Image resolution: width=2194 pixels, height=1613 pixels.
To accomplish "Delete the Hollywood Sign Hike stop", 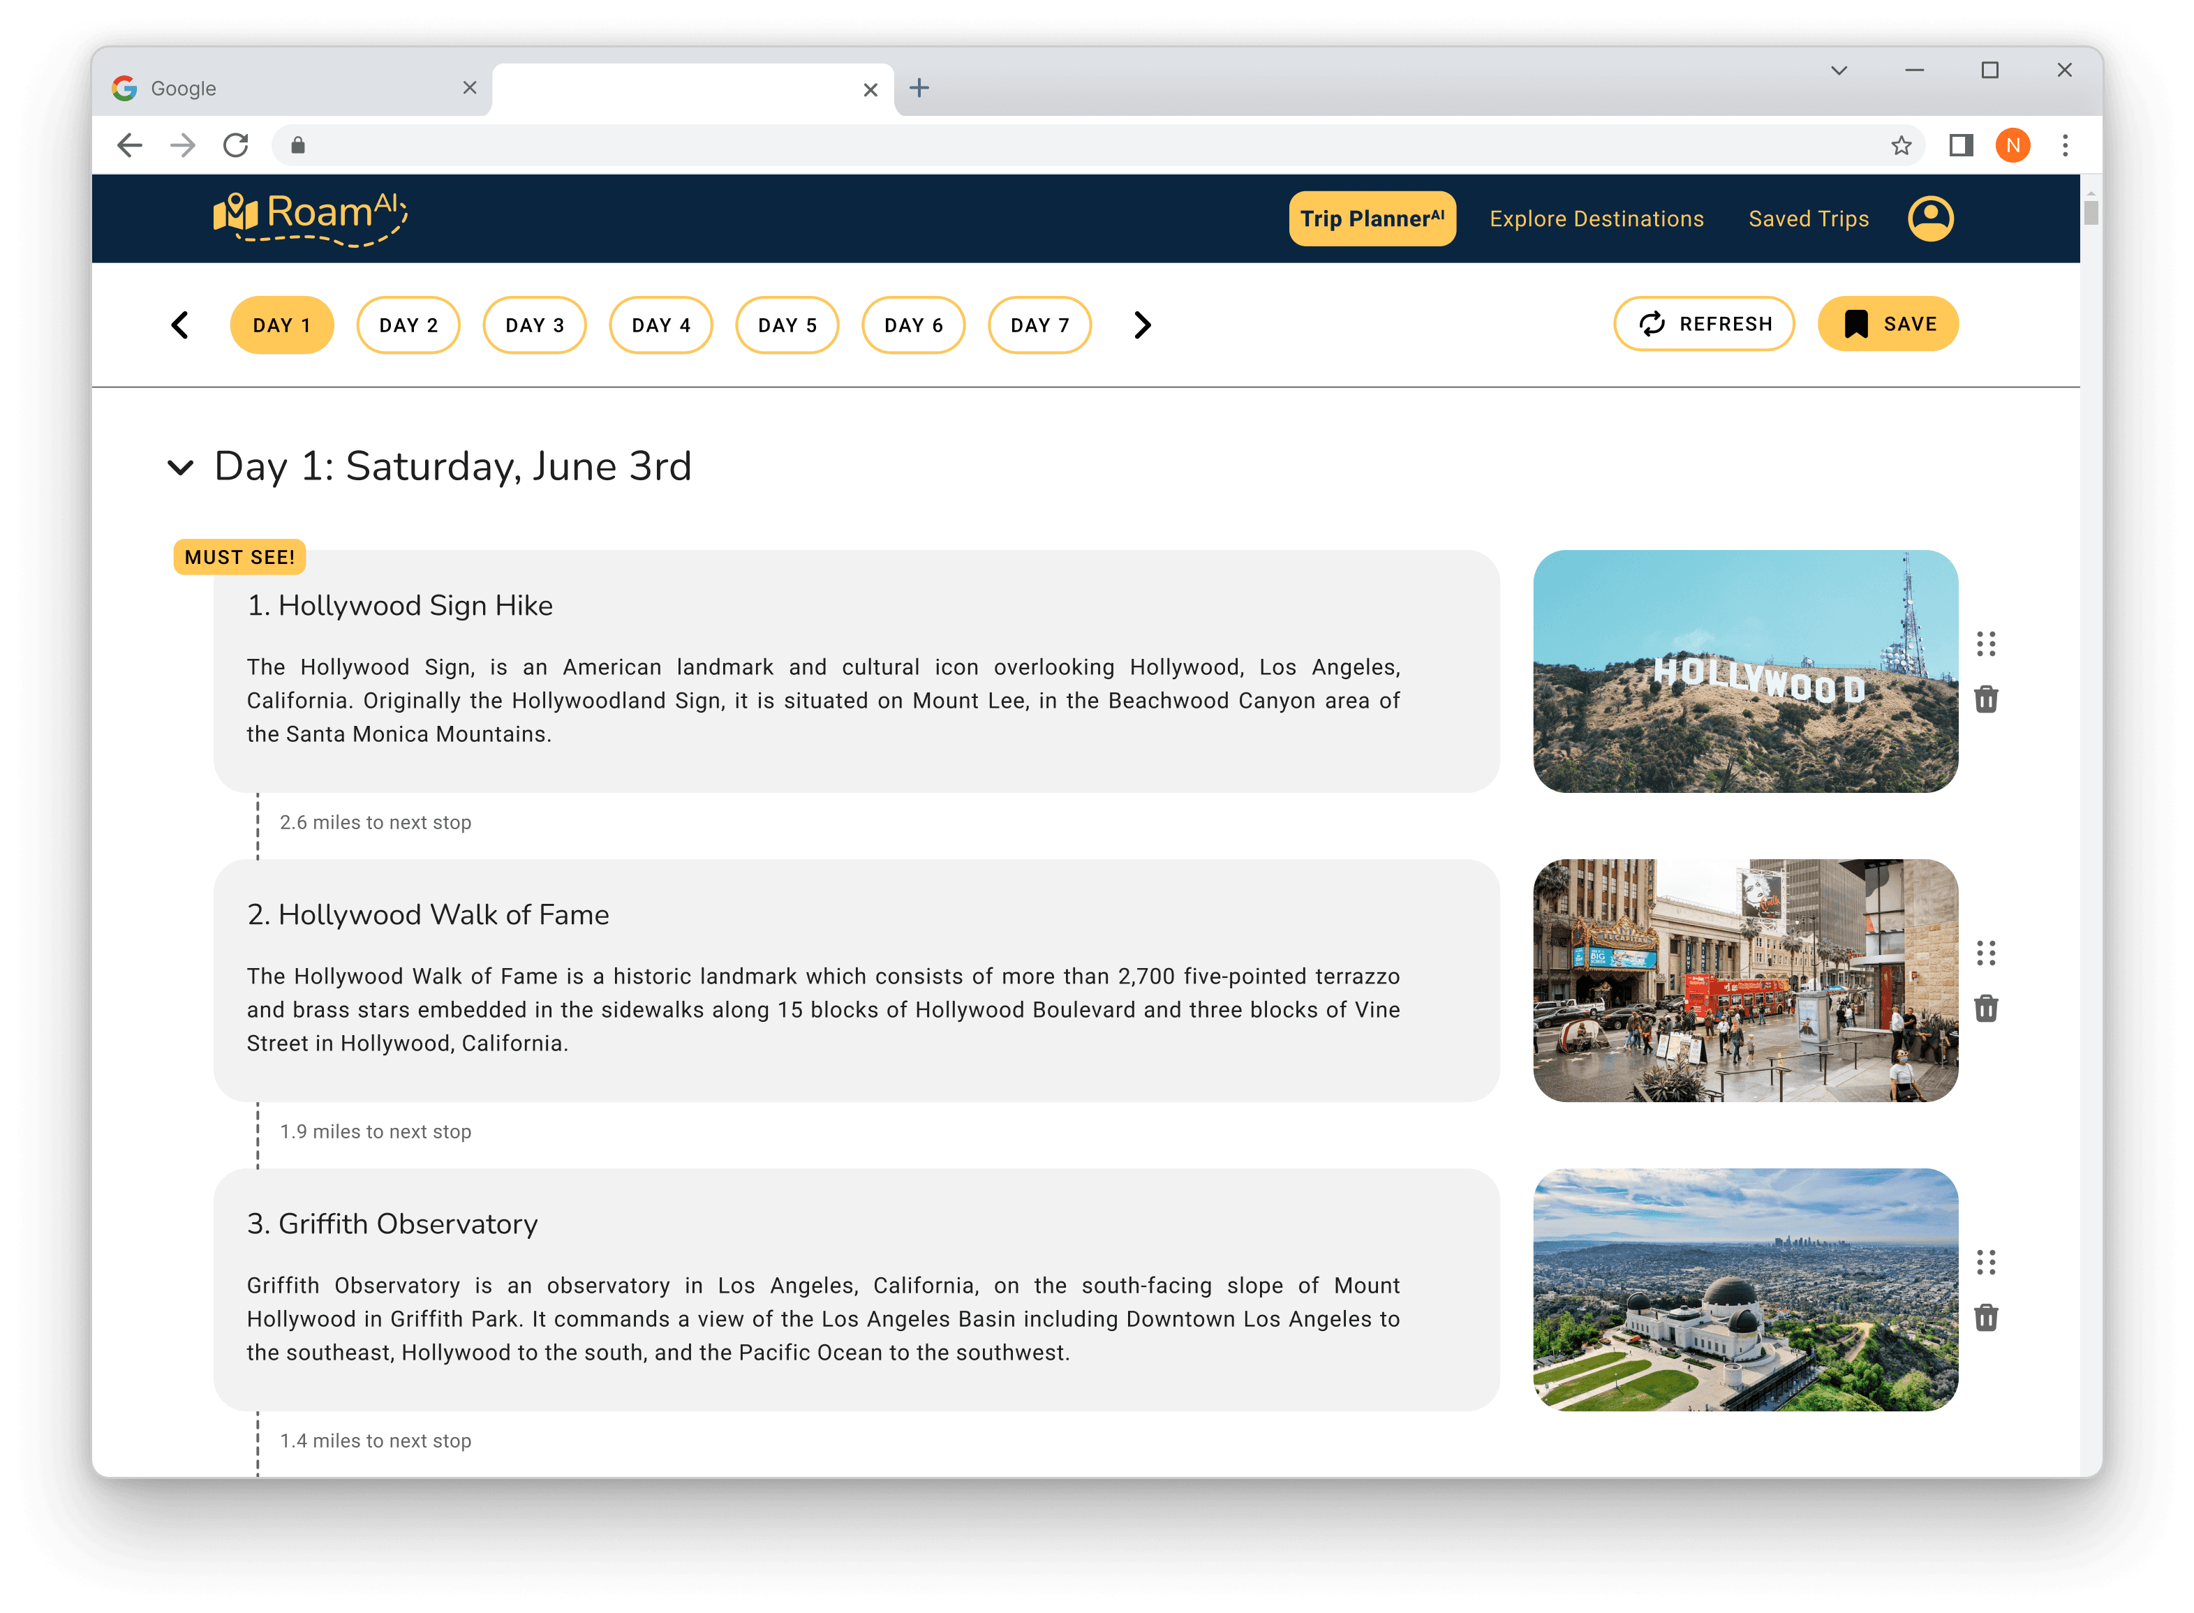I will [x=1985, y=699].
